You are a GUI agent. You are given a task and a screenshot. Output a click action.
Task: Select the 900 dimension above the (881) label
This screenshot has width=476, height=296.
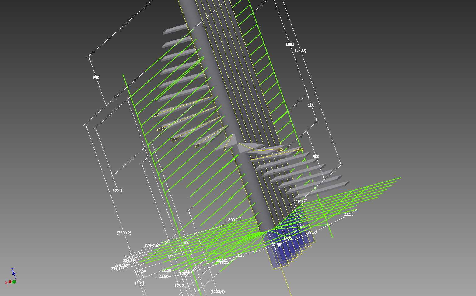96,77
